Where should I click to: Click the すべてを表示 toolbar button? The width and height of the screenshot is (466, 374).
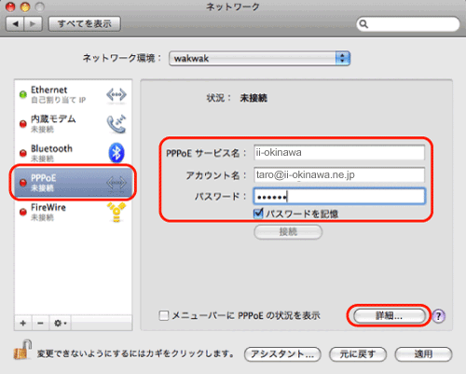coord(85,24)
